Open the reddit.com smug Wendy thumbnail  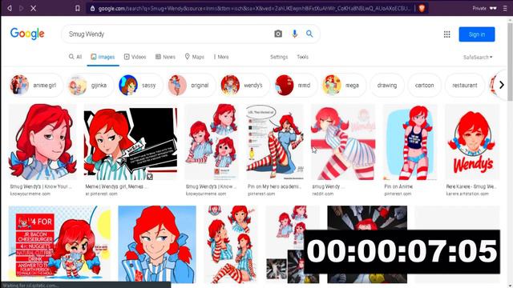point(343,142)
